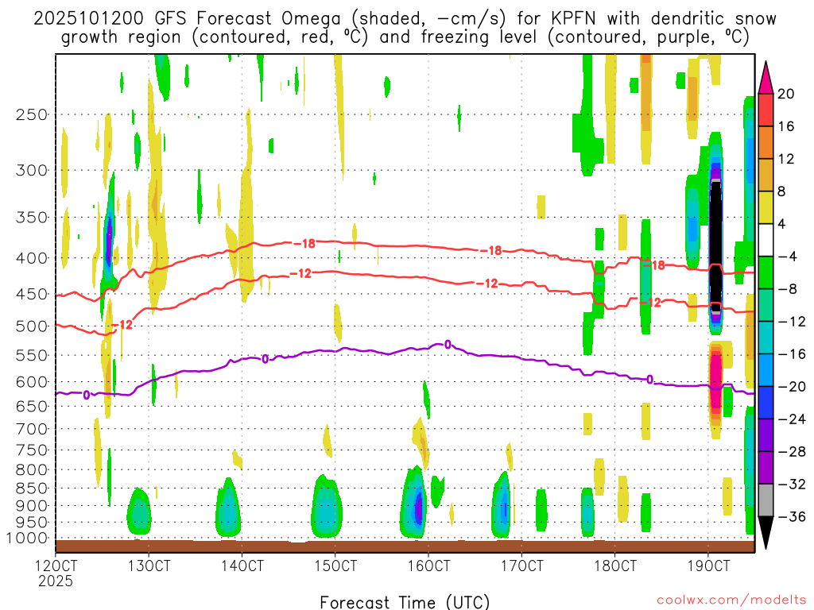Select the 130CT time axis label
Viewport: 814px width, 610px height.
[149, 566]
